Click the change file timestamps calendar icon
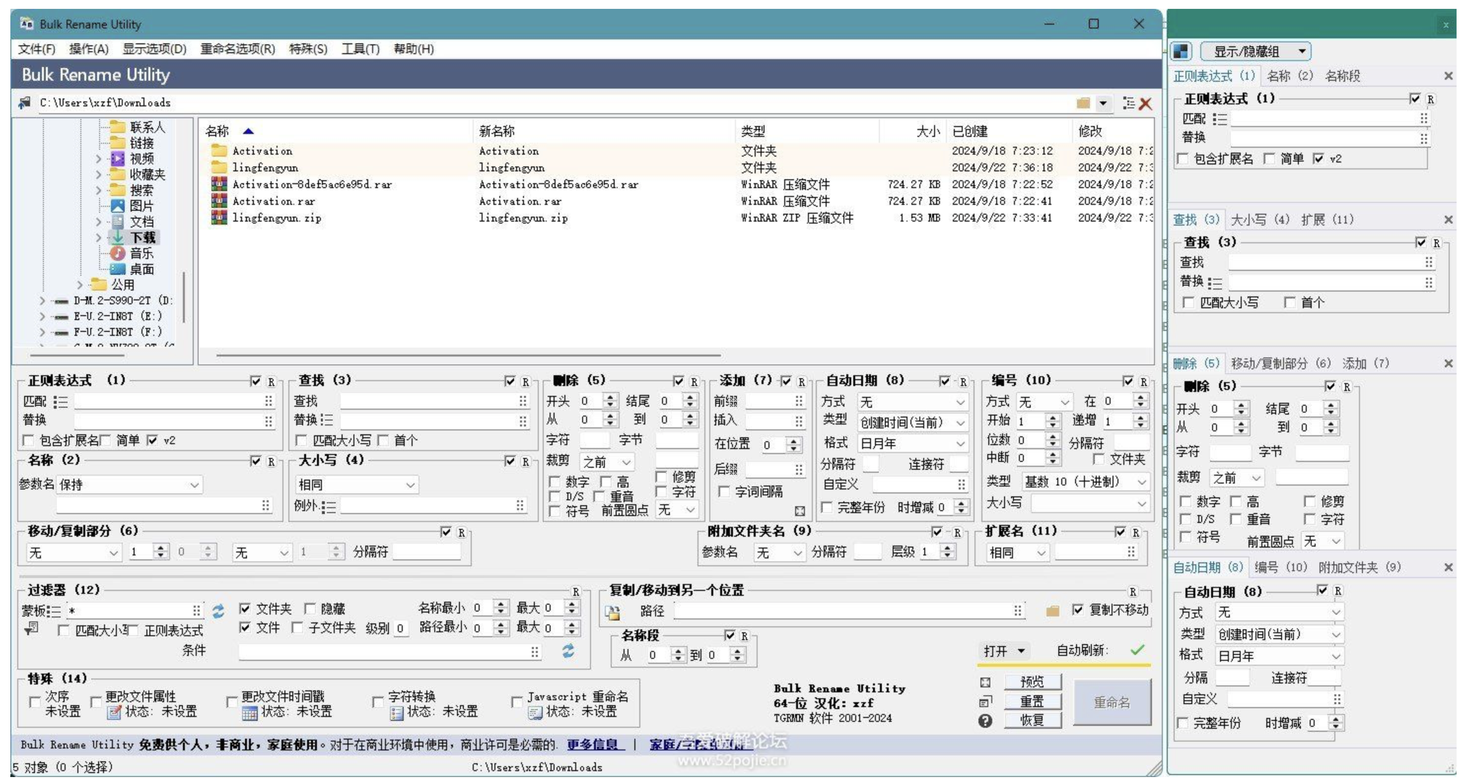The height and width of the screenshot is (779, 1462). click(x=249, y=713)
